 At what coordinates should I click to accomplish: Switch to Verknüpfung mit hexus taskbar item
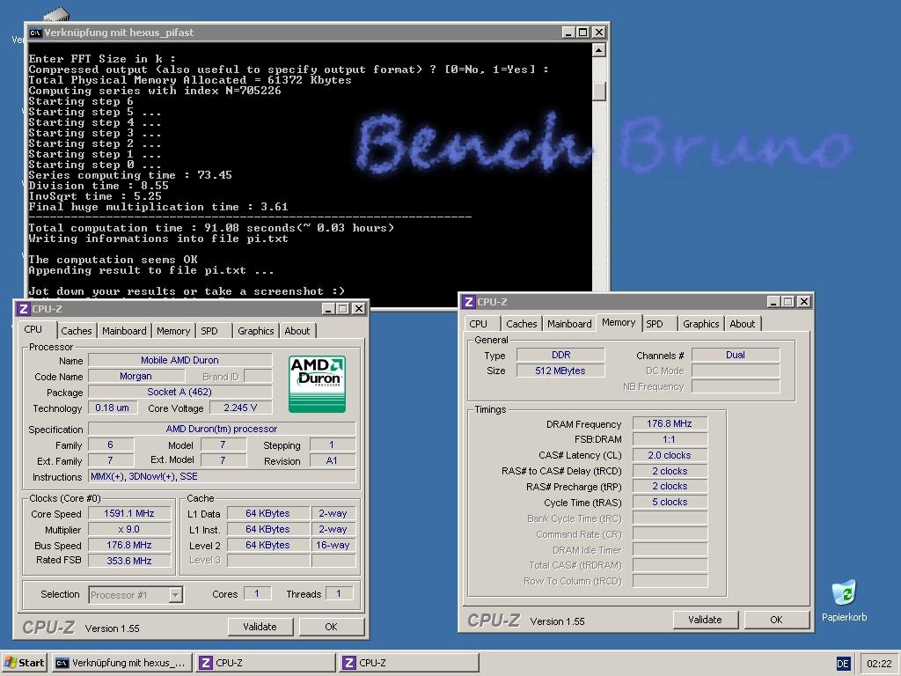point(121,663)
